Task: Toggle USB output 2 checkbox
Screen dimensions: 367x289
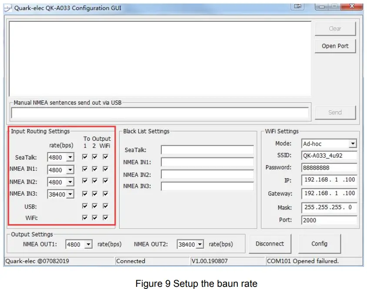Action: point(95,206)
